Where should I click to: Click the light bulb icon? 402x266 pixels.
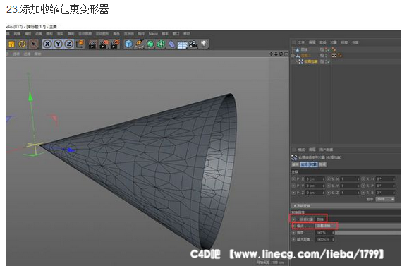(x=204, y=44)
